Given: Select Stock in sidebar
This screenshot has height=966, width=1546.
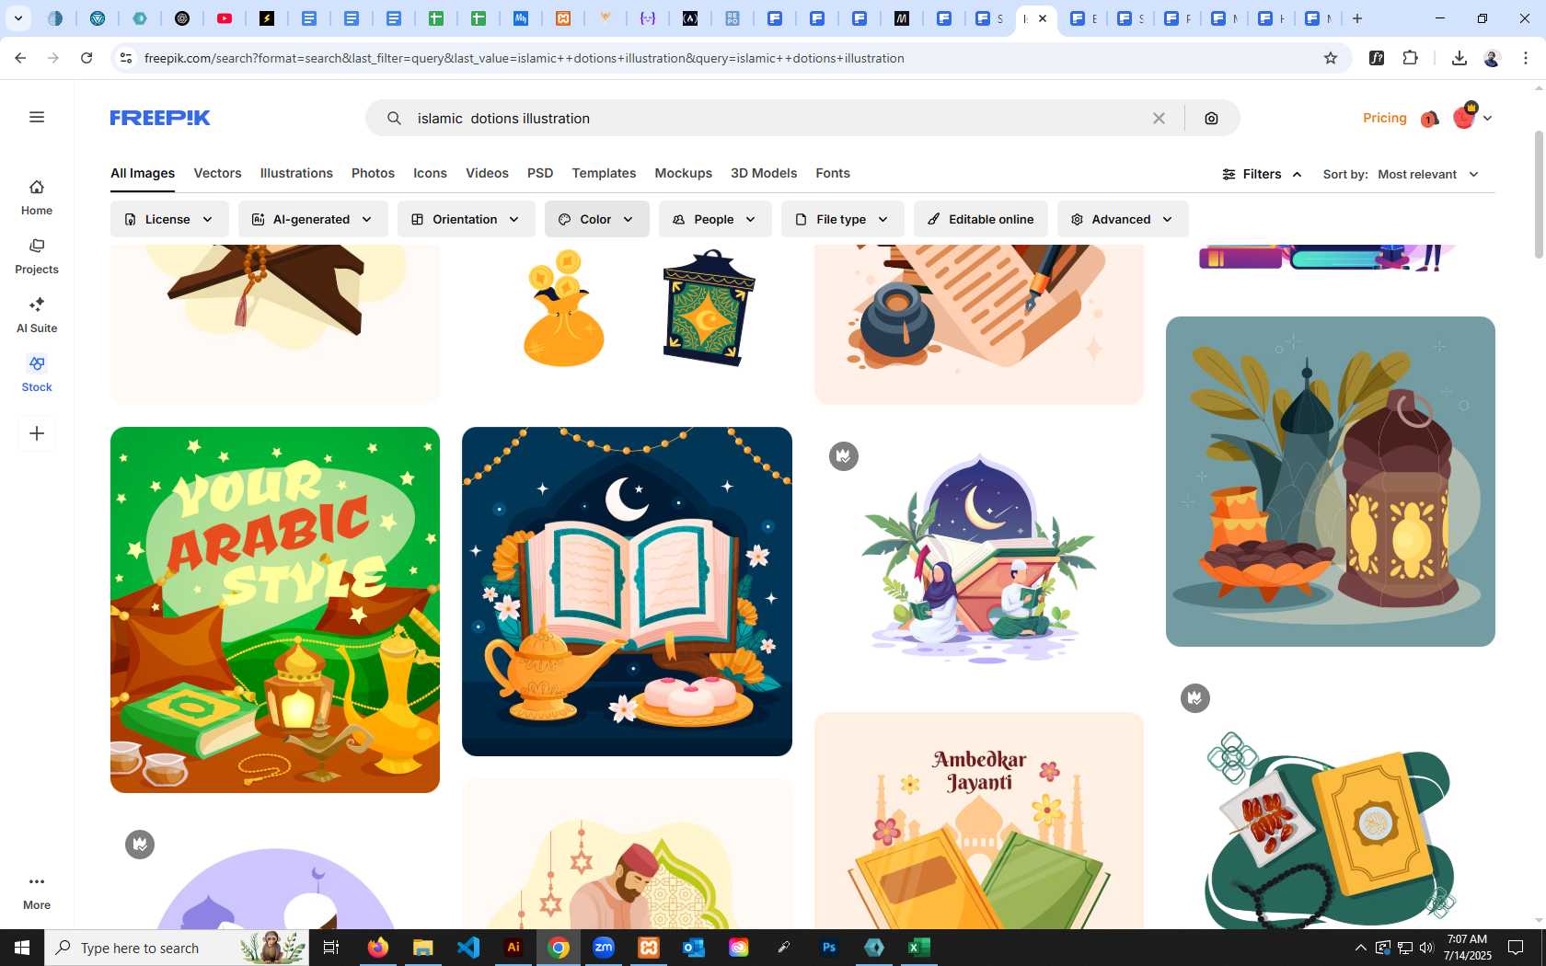Looking at the screenshot, I should click(37, 374).
